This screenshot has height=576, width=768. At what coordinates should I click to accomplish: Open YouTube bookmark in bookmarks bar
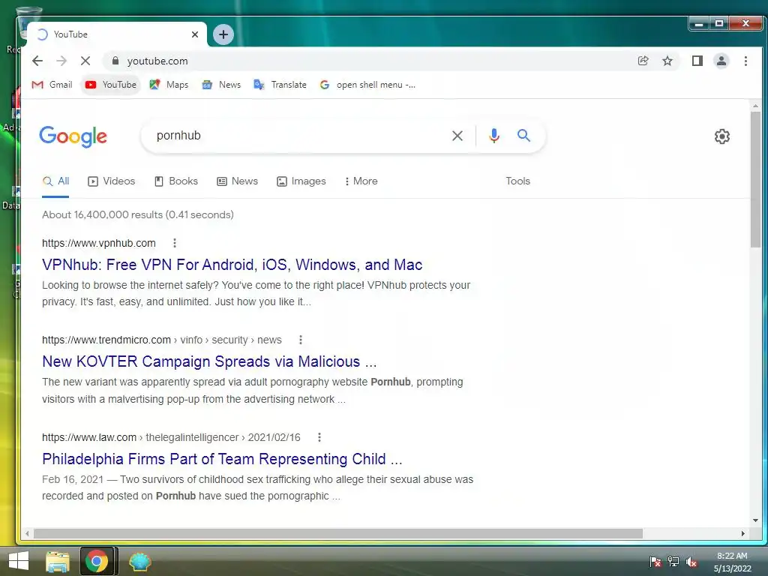tap(111, 85)
